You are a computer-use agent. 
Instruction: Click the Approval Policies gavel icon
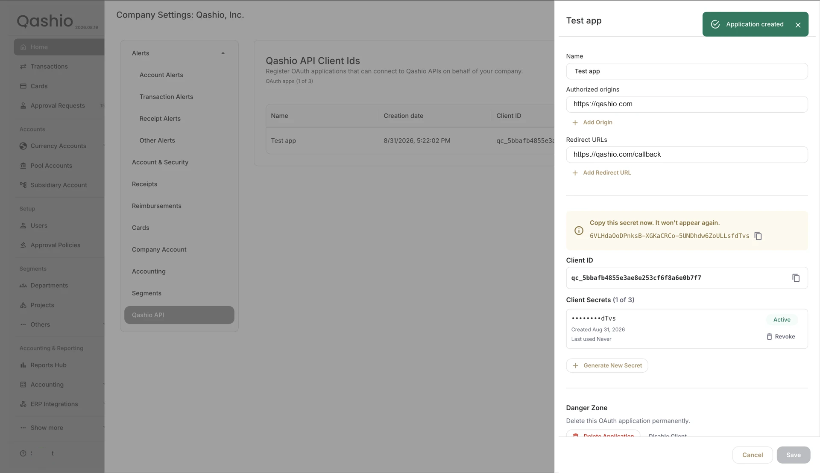(23, 245)
